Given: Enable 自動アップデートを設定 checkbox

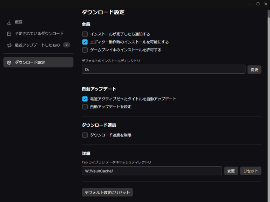Looking at the screenshot, I should tap(85, 107).
